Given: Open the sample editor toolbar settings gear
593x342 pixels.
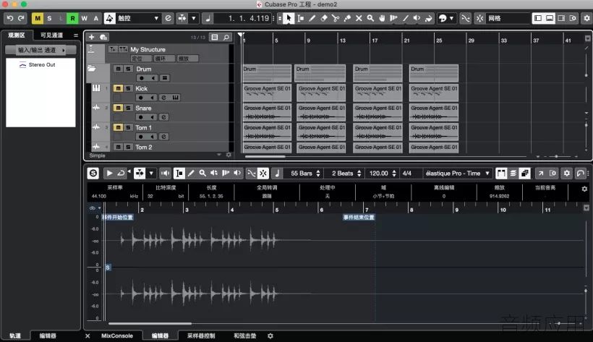Looking at the screenshot, I should pos(566,174).
